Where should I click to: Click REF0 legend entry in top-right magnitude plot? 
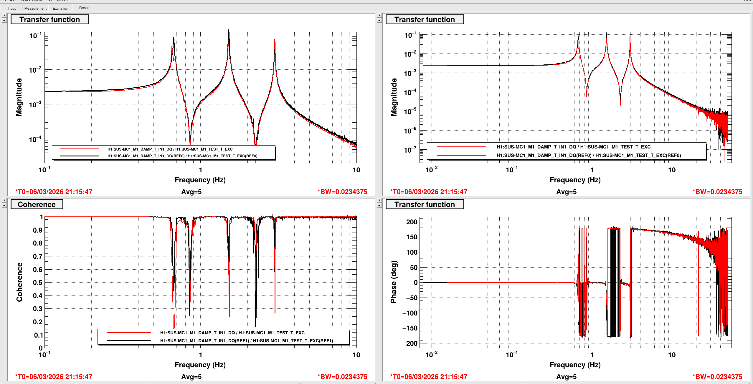pyautogui.click(x=588, y=155)
